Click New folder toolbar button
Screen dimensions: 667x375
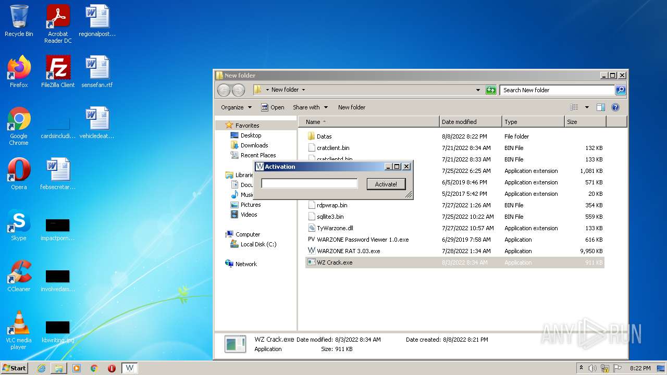click(x=352, y=107)
